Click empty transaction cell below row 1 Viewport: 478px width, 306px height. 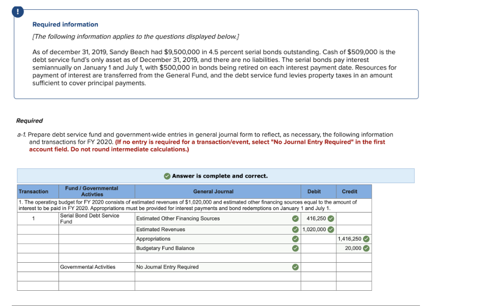38,229
